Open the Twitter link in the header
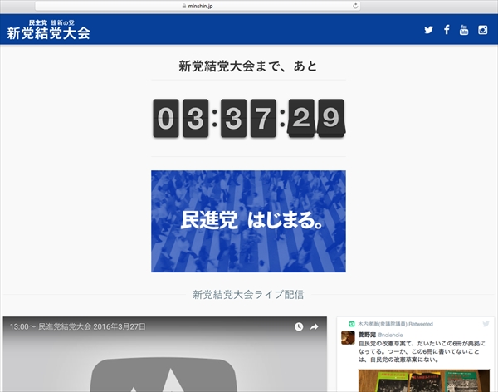This screenshot has width=498, height=392. coord(428,30)
